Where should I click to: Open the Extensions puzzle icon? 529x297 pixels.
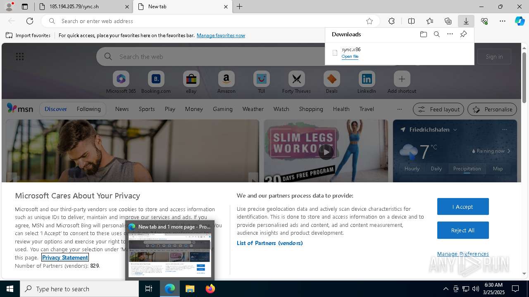(391, 21)
